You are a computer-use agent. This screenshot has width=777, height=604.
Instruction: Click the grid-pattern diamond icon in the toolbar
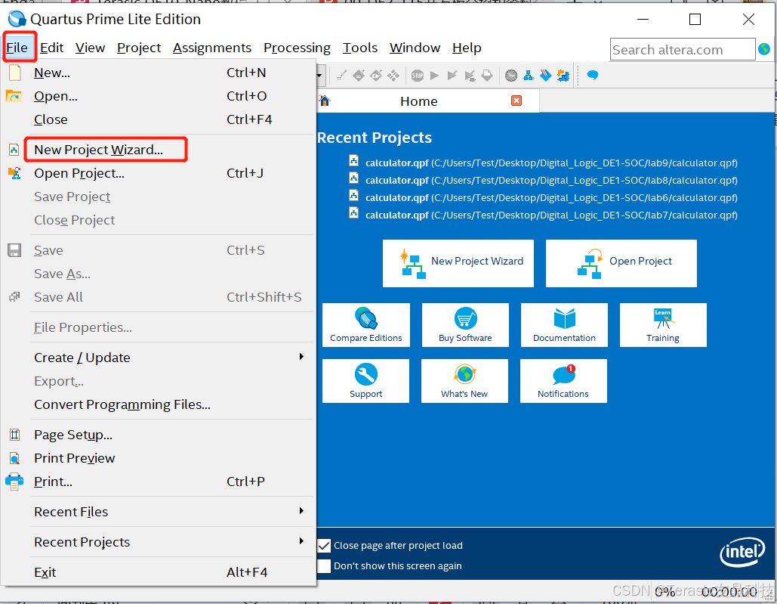(393, 76)
